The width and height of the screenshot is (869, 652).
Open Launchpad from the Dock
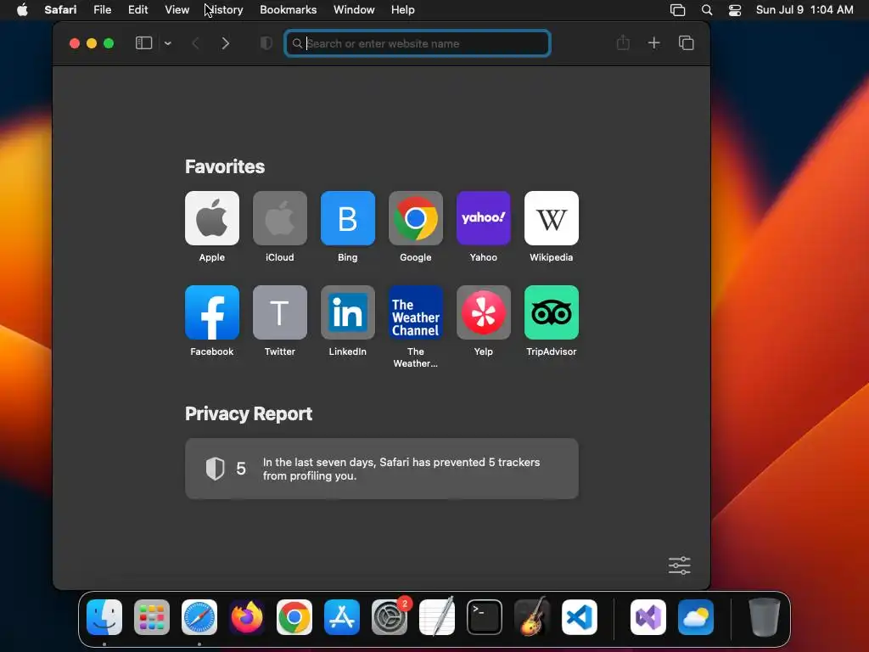[152, 617]
